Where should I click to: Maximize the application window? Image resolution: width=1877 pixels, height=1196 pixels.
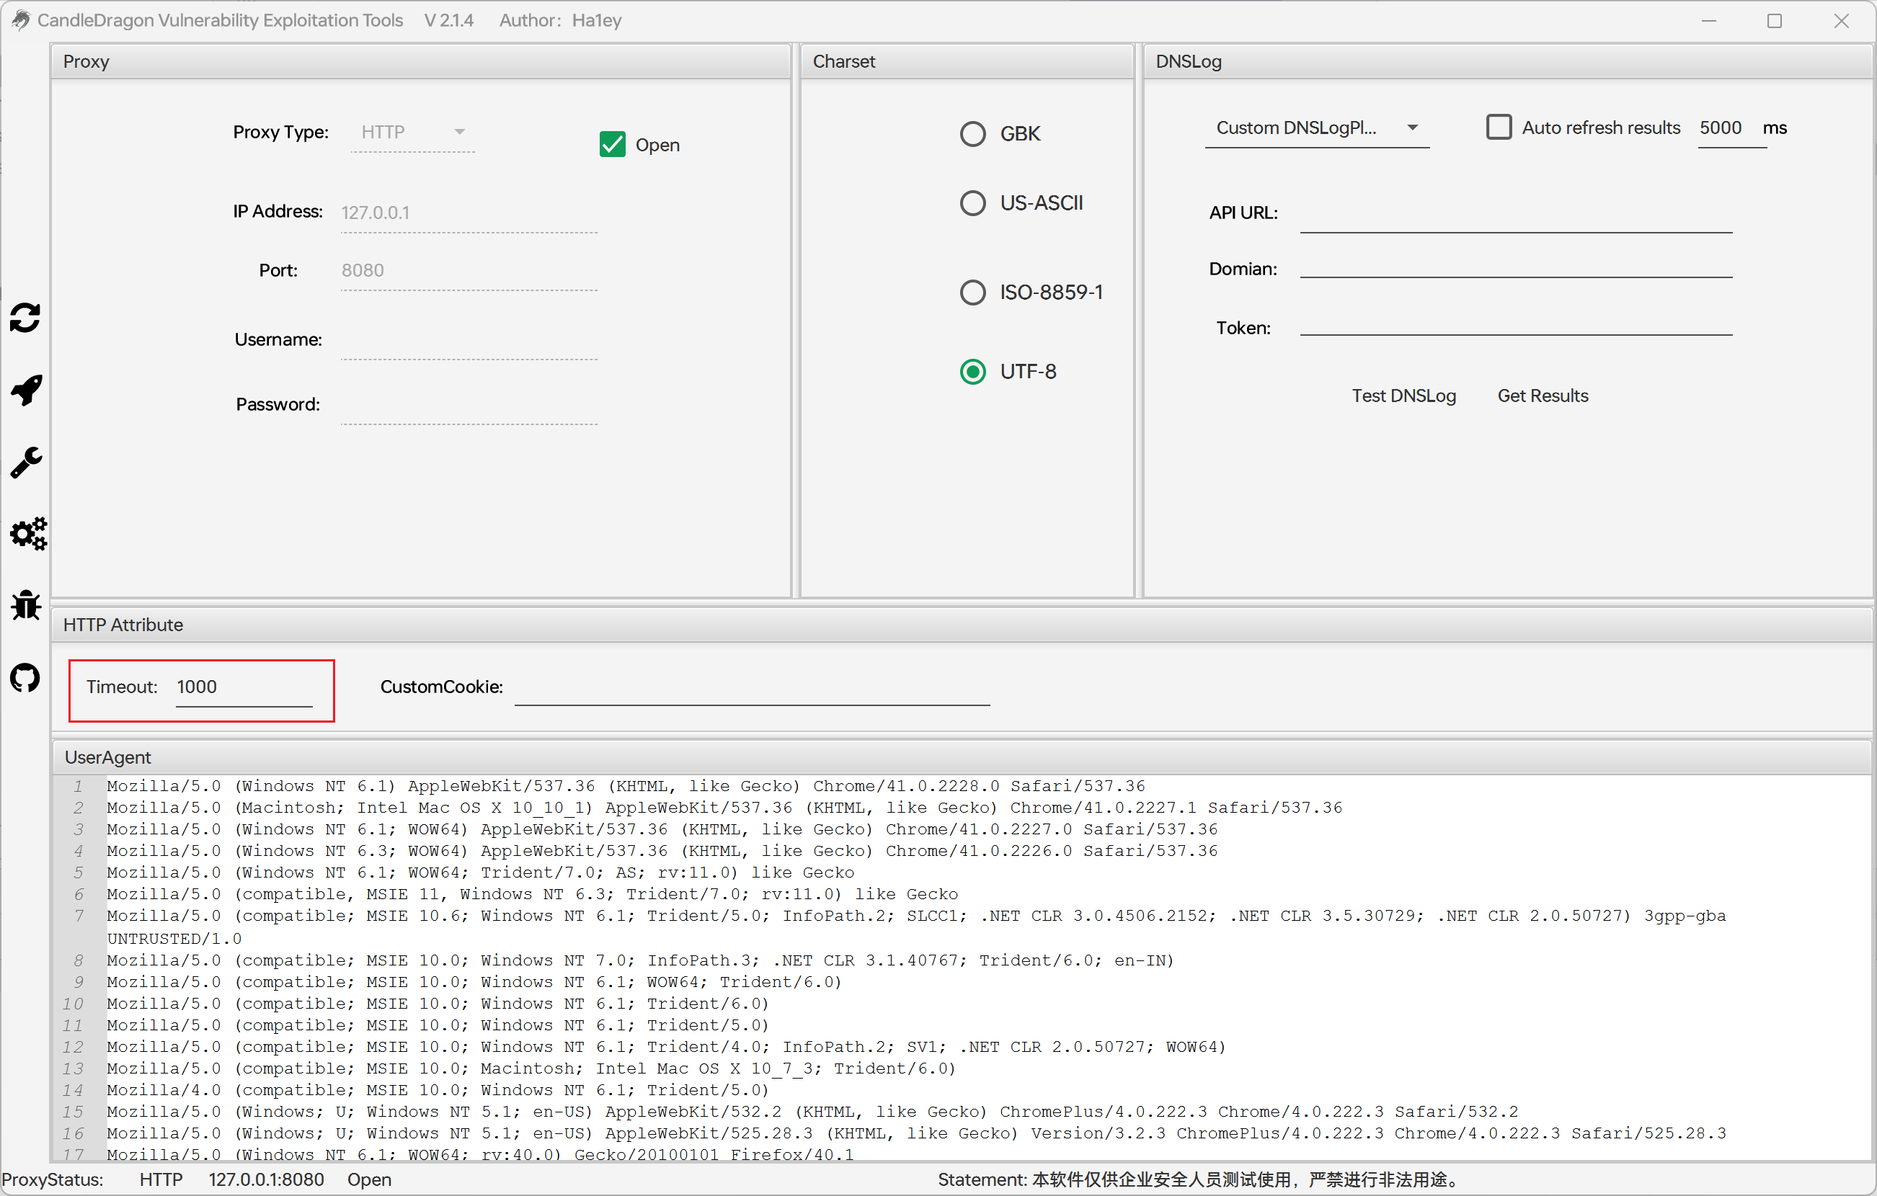[x=1774, y=21]
